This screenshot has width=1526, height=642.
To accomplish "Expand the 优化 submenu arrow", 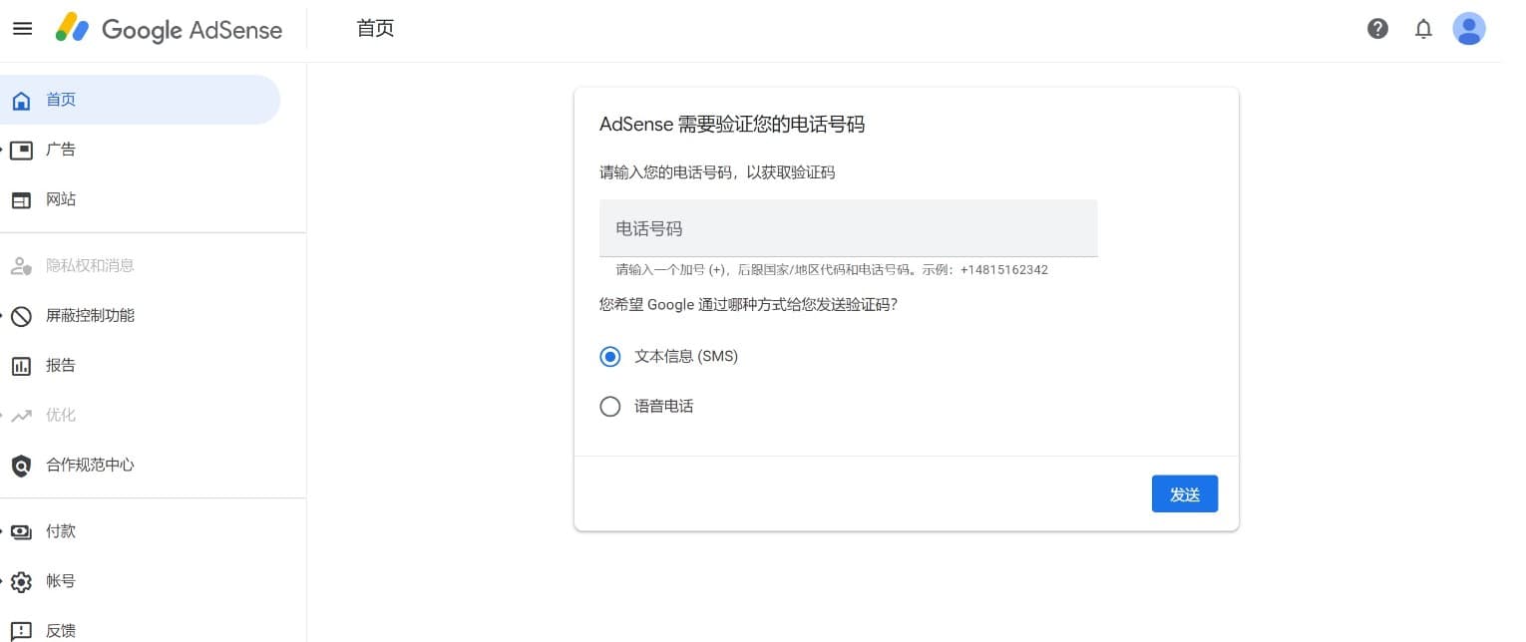I will (3, 415).
